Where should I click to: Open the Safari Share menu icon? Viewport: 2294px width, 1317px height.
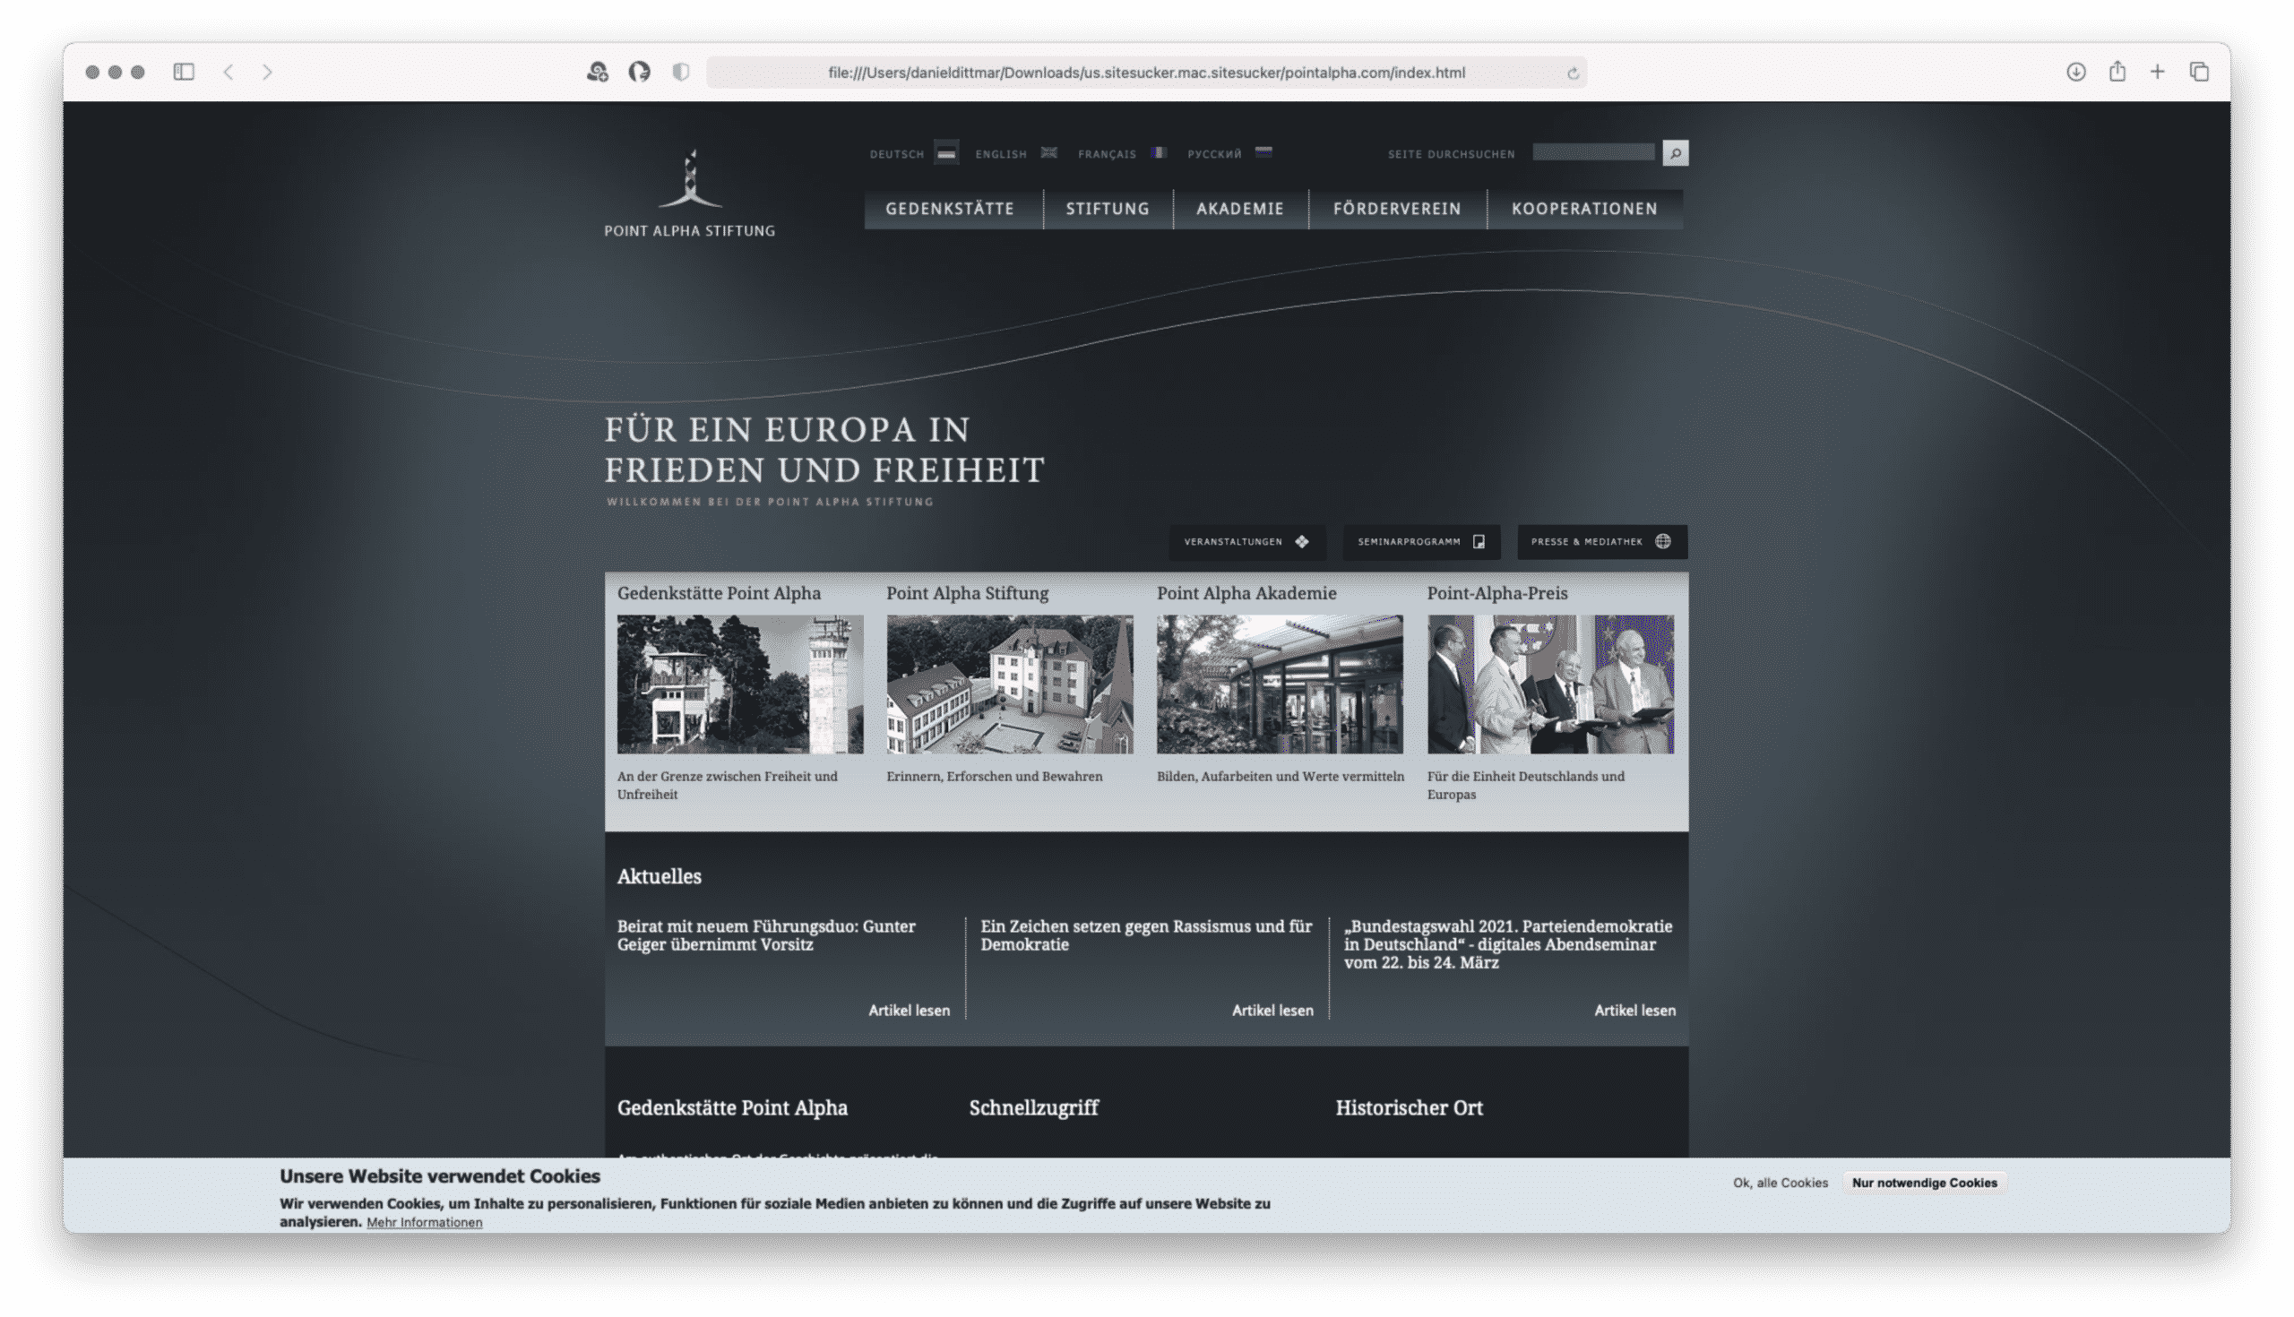tap(2117, 71)
